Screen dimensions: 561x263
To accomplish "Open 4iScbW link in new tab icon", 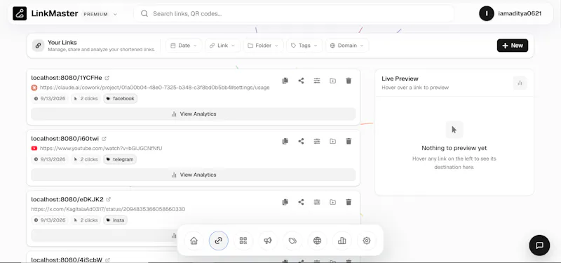I will click(x=107, y=260).
